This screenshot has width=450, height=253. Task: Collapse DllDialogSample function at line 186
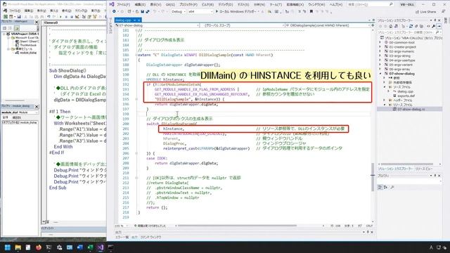136,55
